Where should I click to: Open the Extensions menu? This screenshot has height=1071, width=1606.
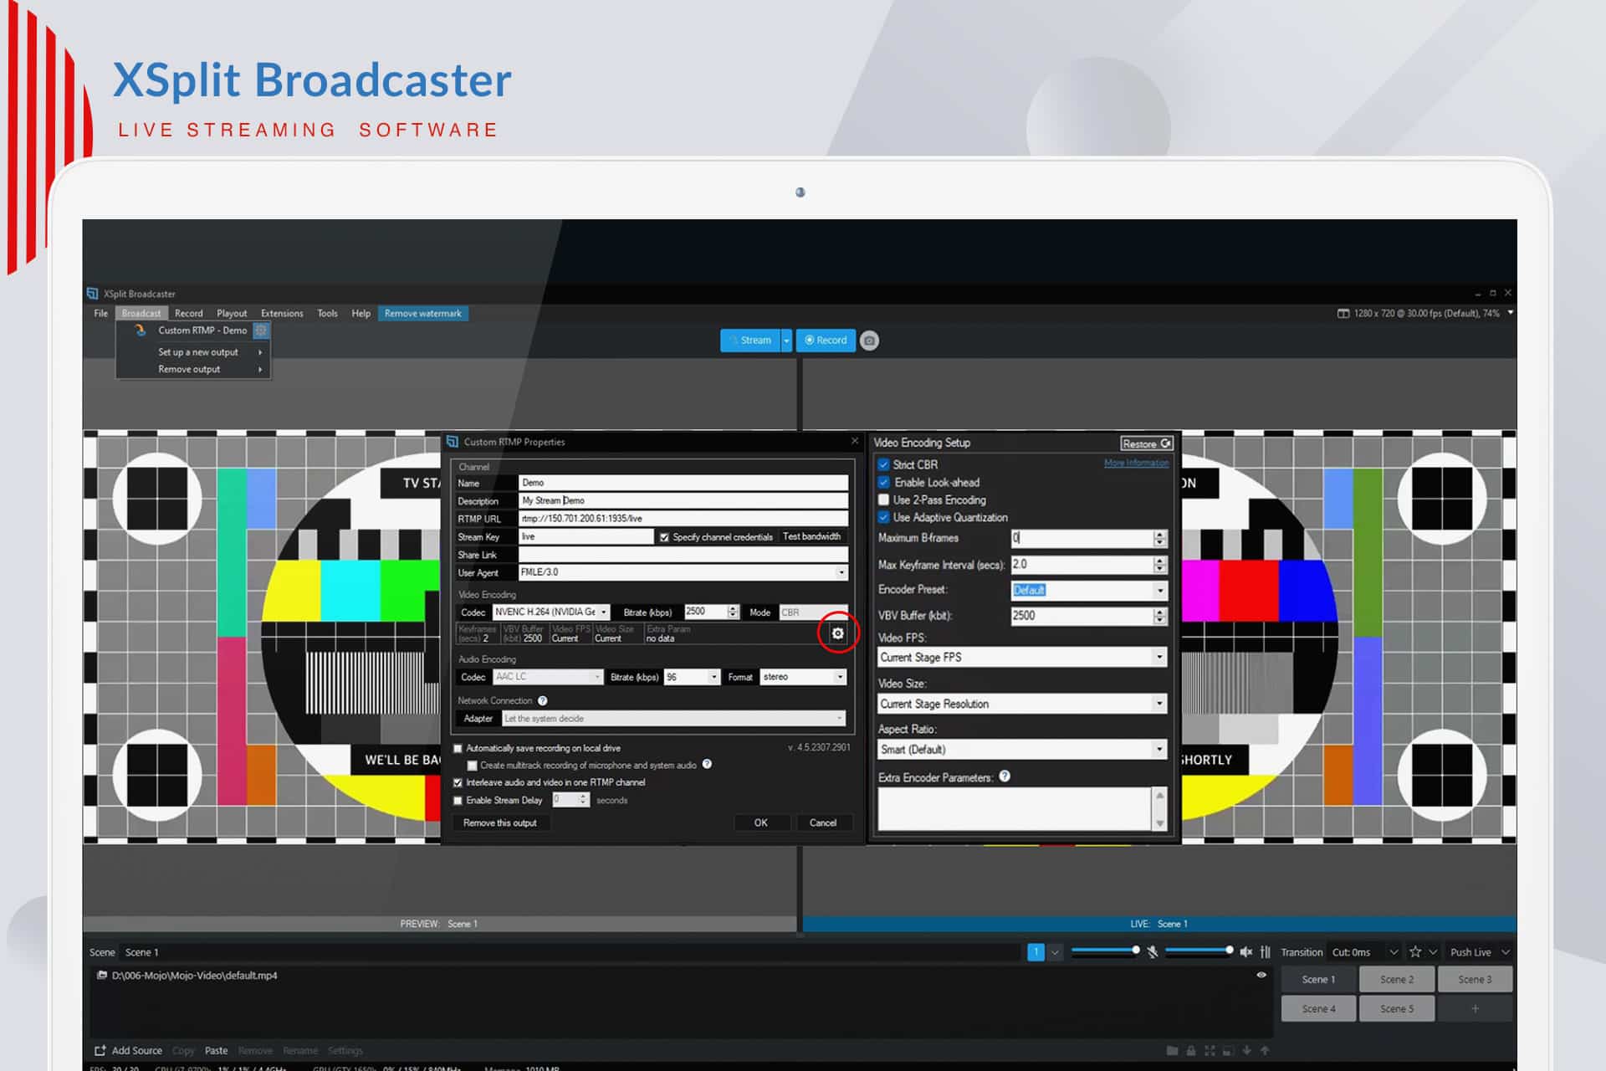click(282, 314)
